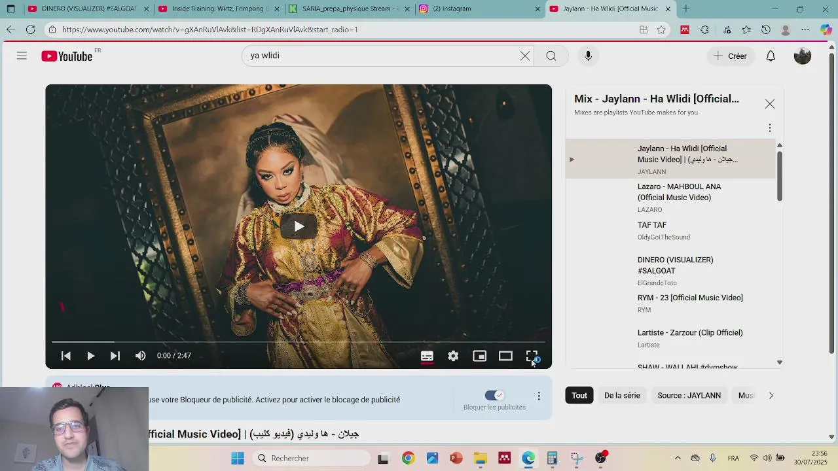The width and height of the screenshot is (838, 471).
Task: Open media control music icon in toolbar
Action: (727, 29)
